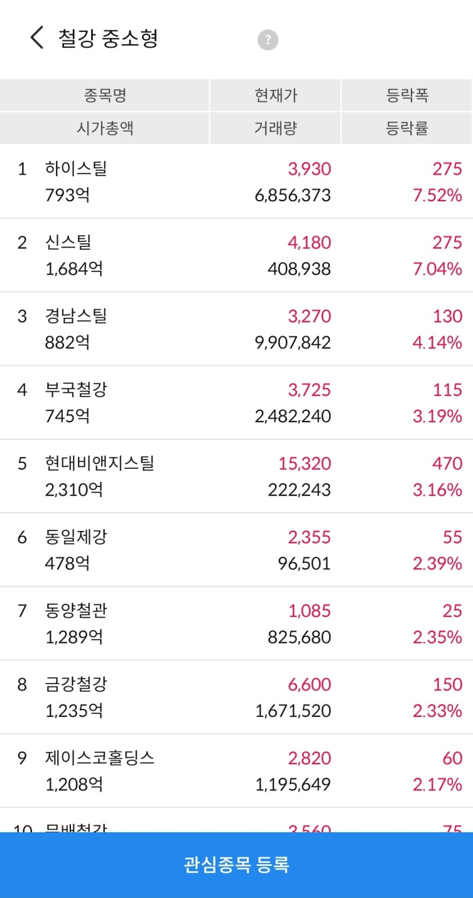Image resolution: width=473 pixels, height=898 pixels.
Task: Tap the 철강 중소형 page title
Action: [x=106, y=37]
